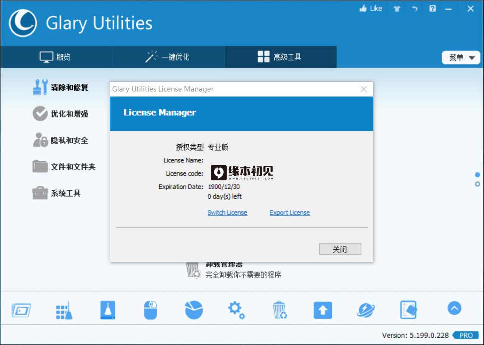Select 清除和修复 category label
Image resolution: width=484 pixels, height=345 pixels.
coord(70,88)
